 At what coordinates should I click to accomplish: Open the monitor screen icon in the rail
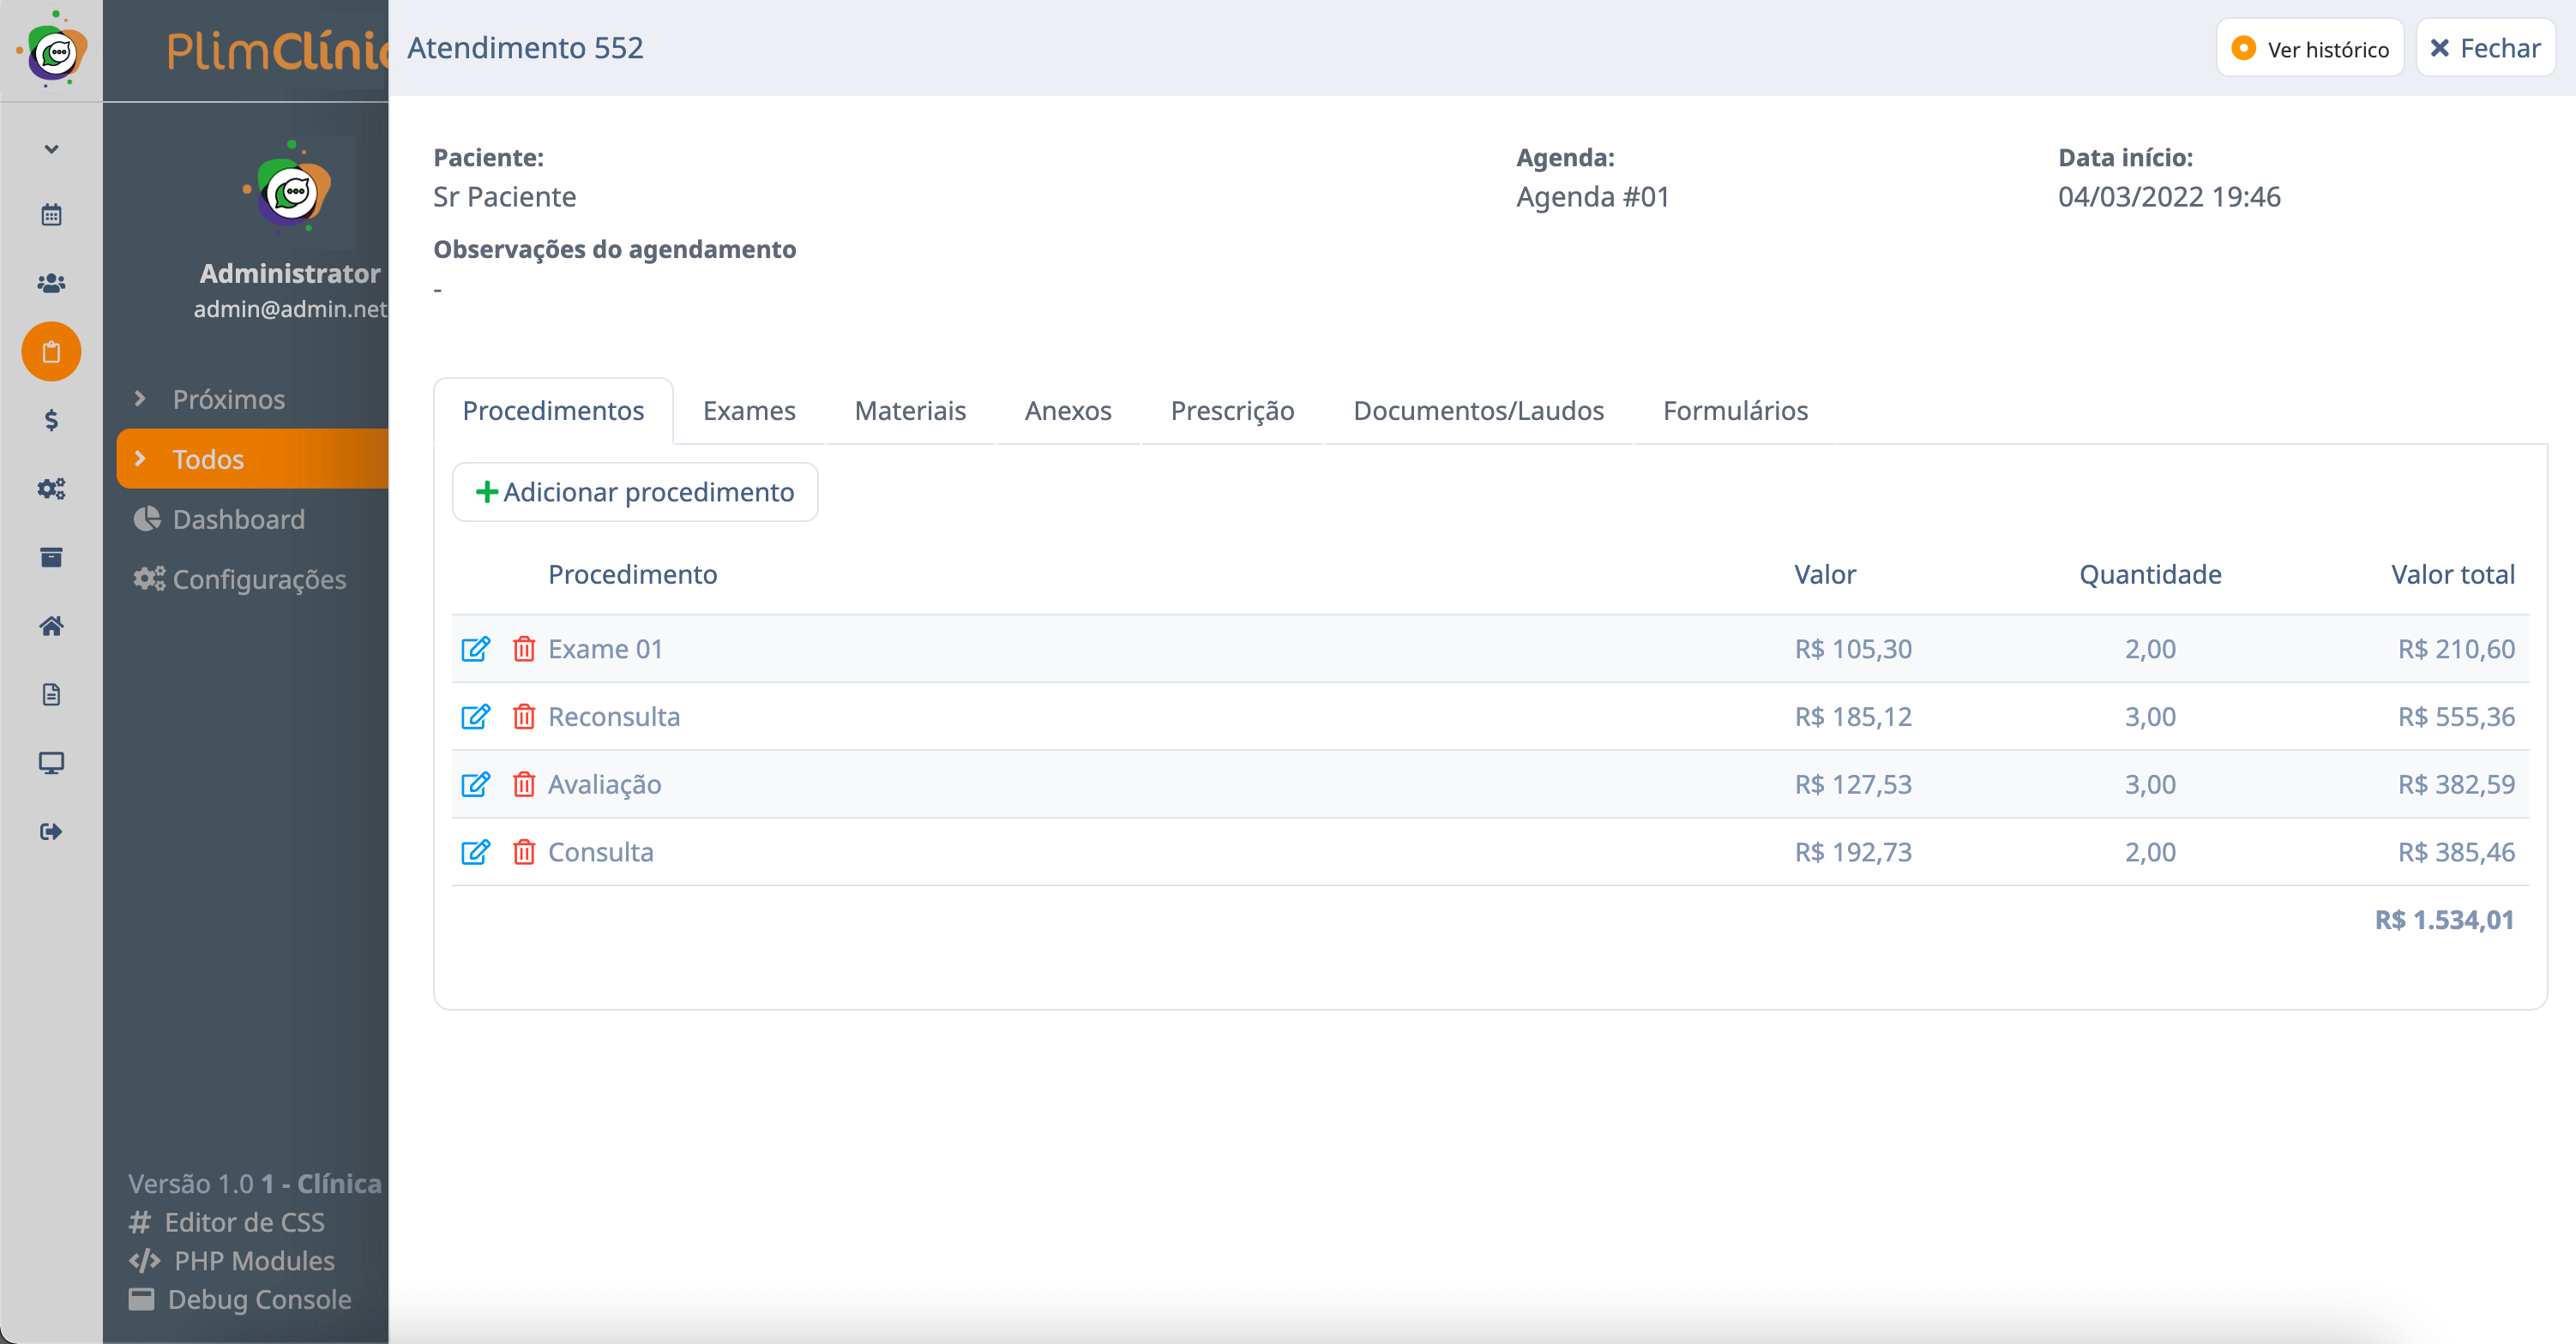tap(51, 763)
